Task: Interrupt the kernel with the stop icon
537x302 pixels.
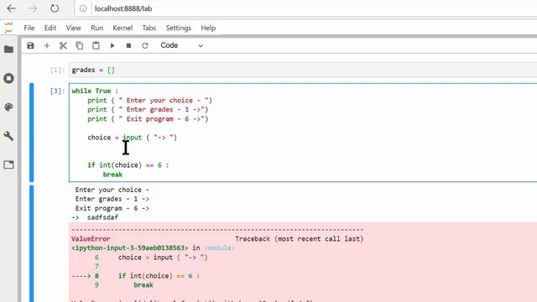Action: (x=128, y=45)
